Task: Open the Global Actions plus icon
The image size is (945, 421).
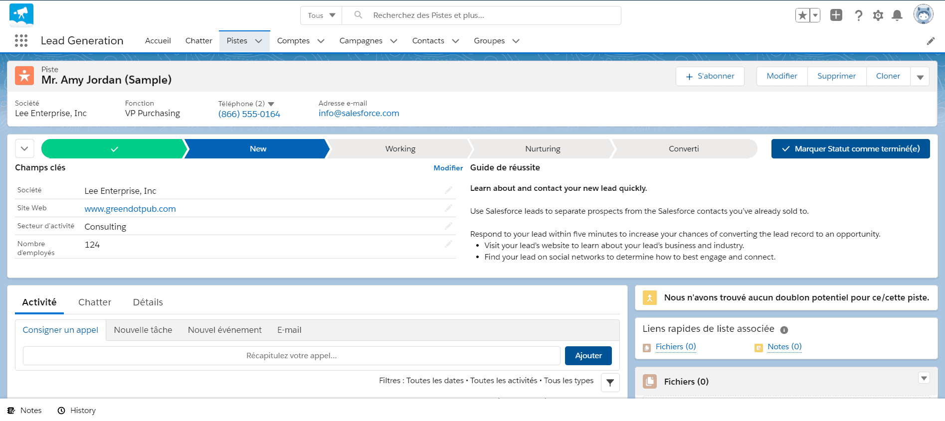Action: pyautogui.click(x=836, y=15)
